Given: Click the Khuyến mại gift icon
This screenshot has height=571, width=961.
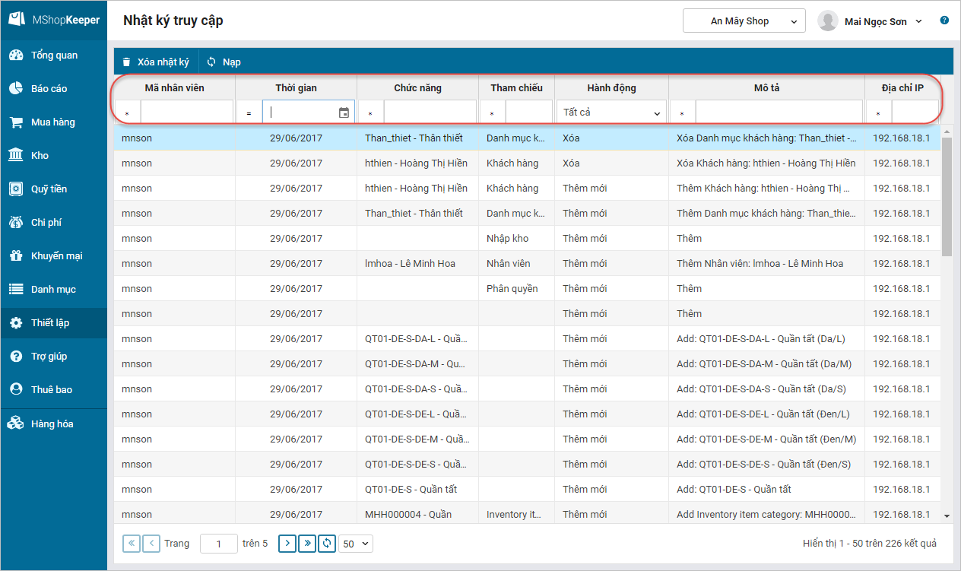Looking at the screenshot, I should click(16, 255).
